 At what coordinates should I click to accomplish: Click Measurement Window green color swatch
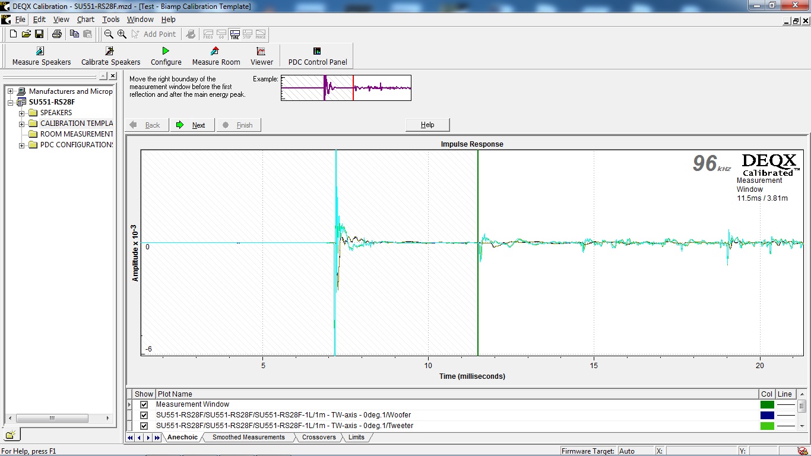pos(767,404)
